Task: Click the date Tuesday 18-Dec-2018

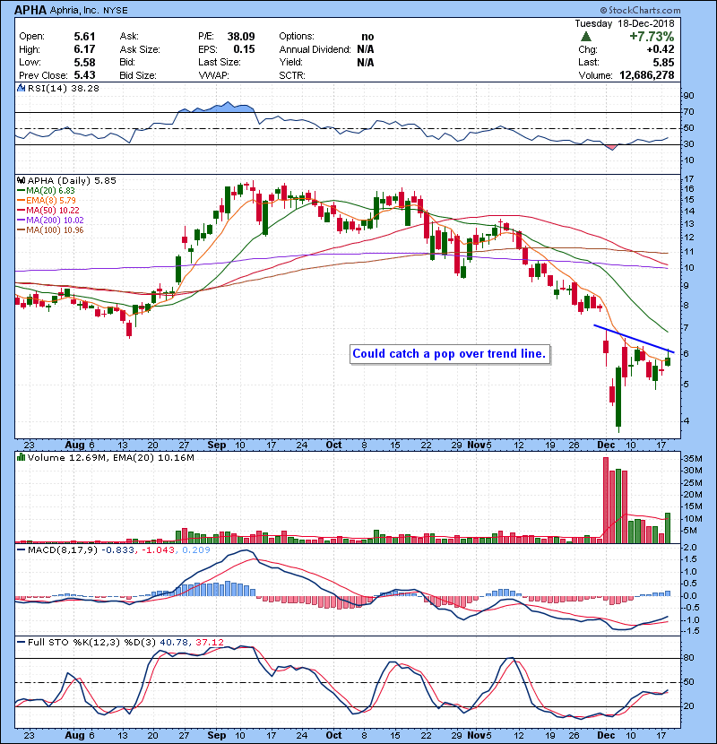Action: [625, 23]
